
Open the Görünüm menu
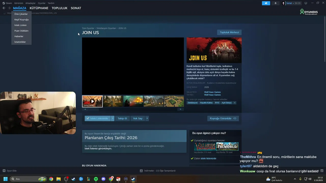click(19, 3)
